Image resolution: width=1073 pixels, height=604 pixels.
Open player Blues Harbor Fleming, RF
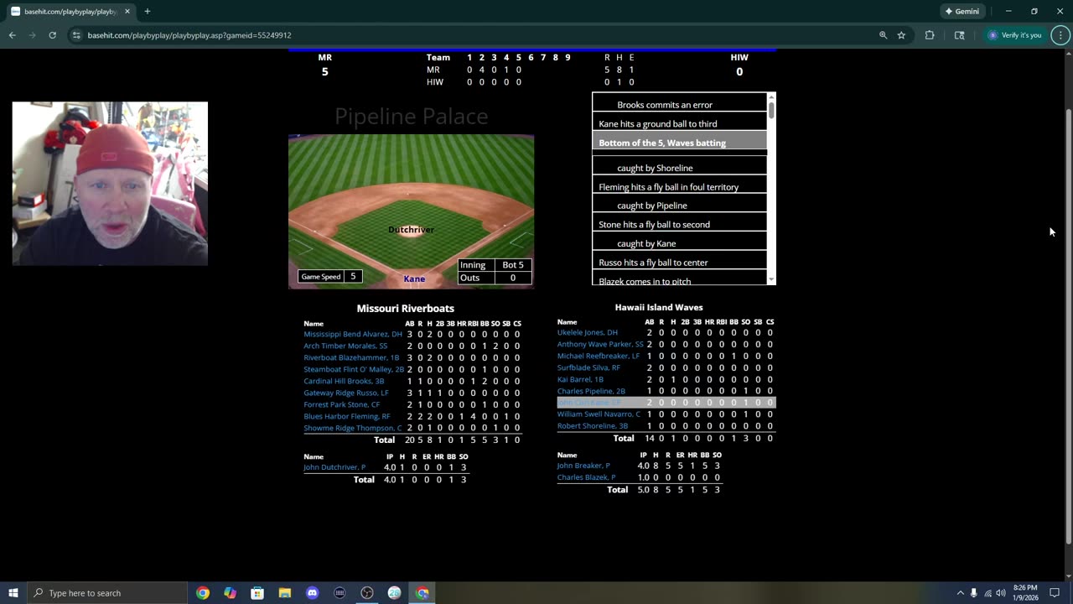347,416
